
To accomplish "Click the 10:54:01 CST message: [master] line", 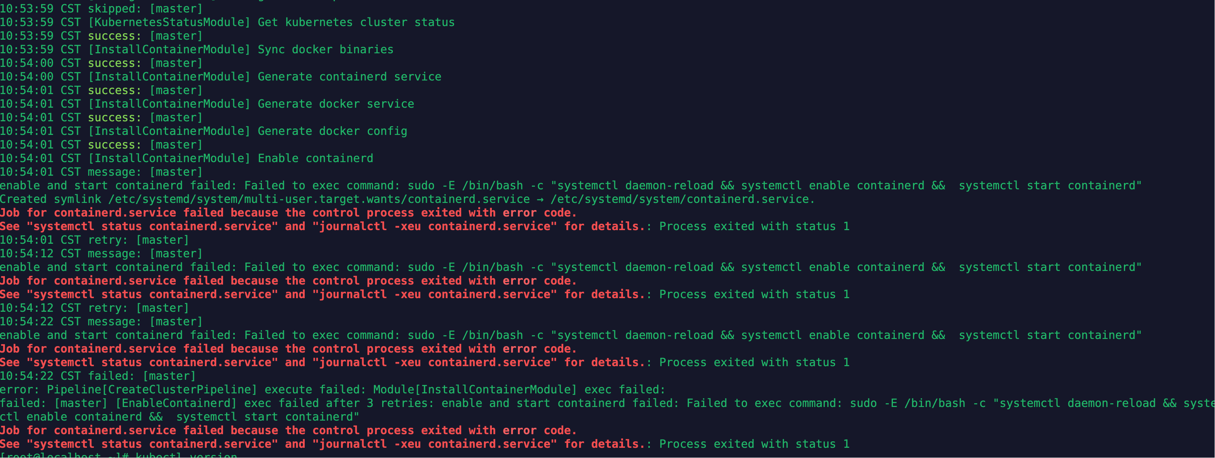I will 101,172.
